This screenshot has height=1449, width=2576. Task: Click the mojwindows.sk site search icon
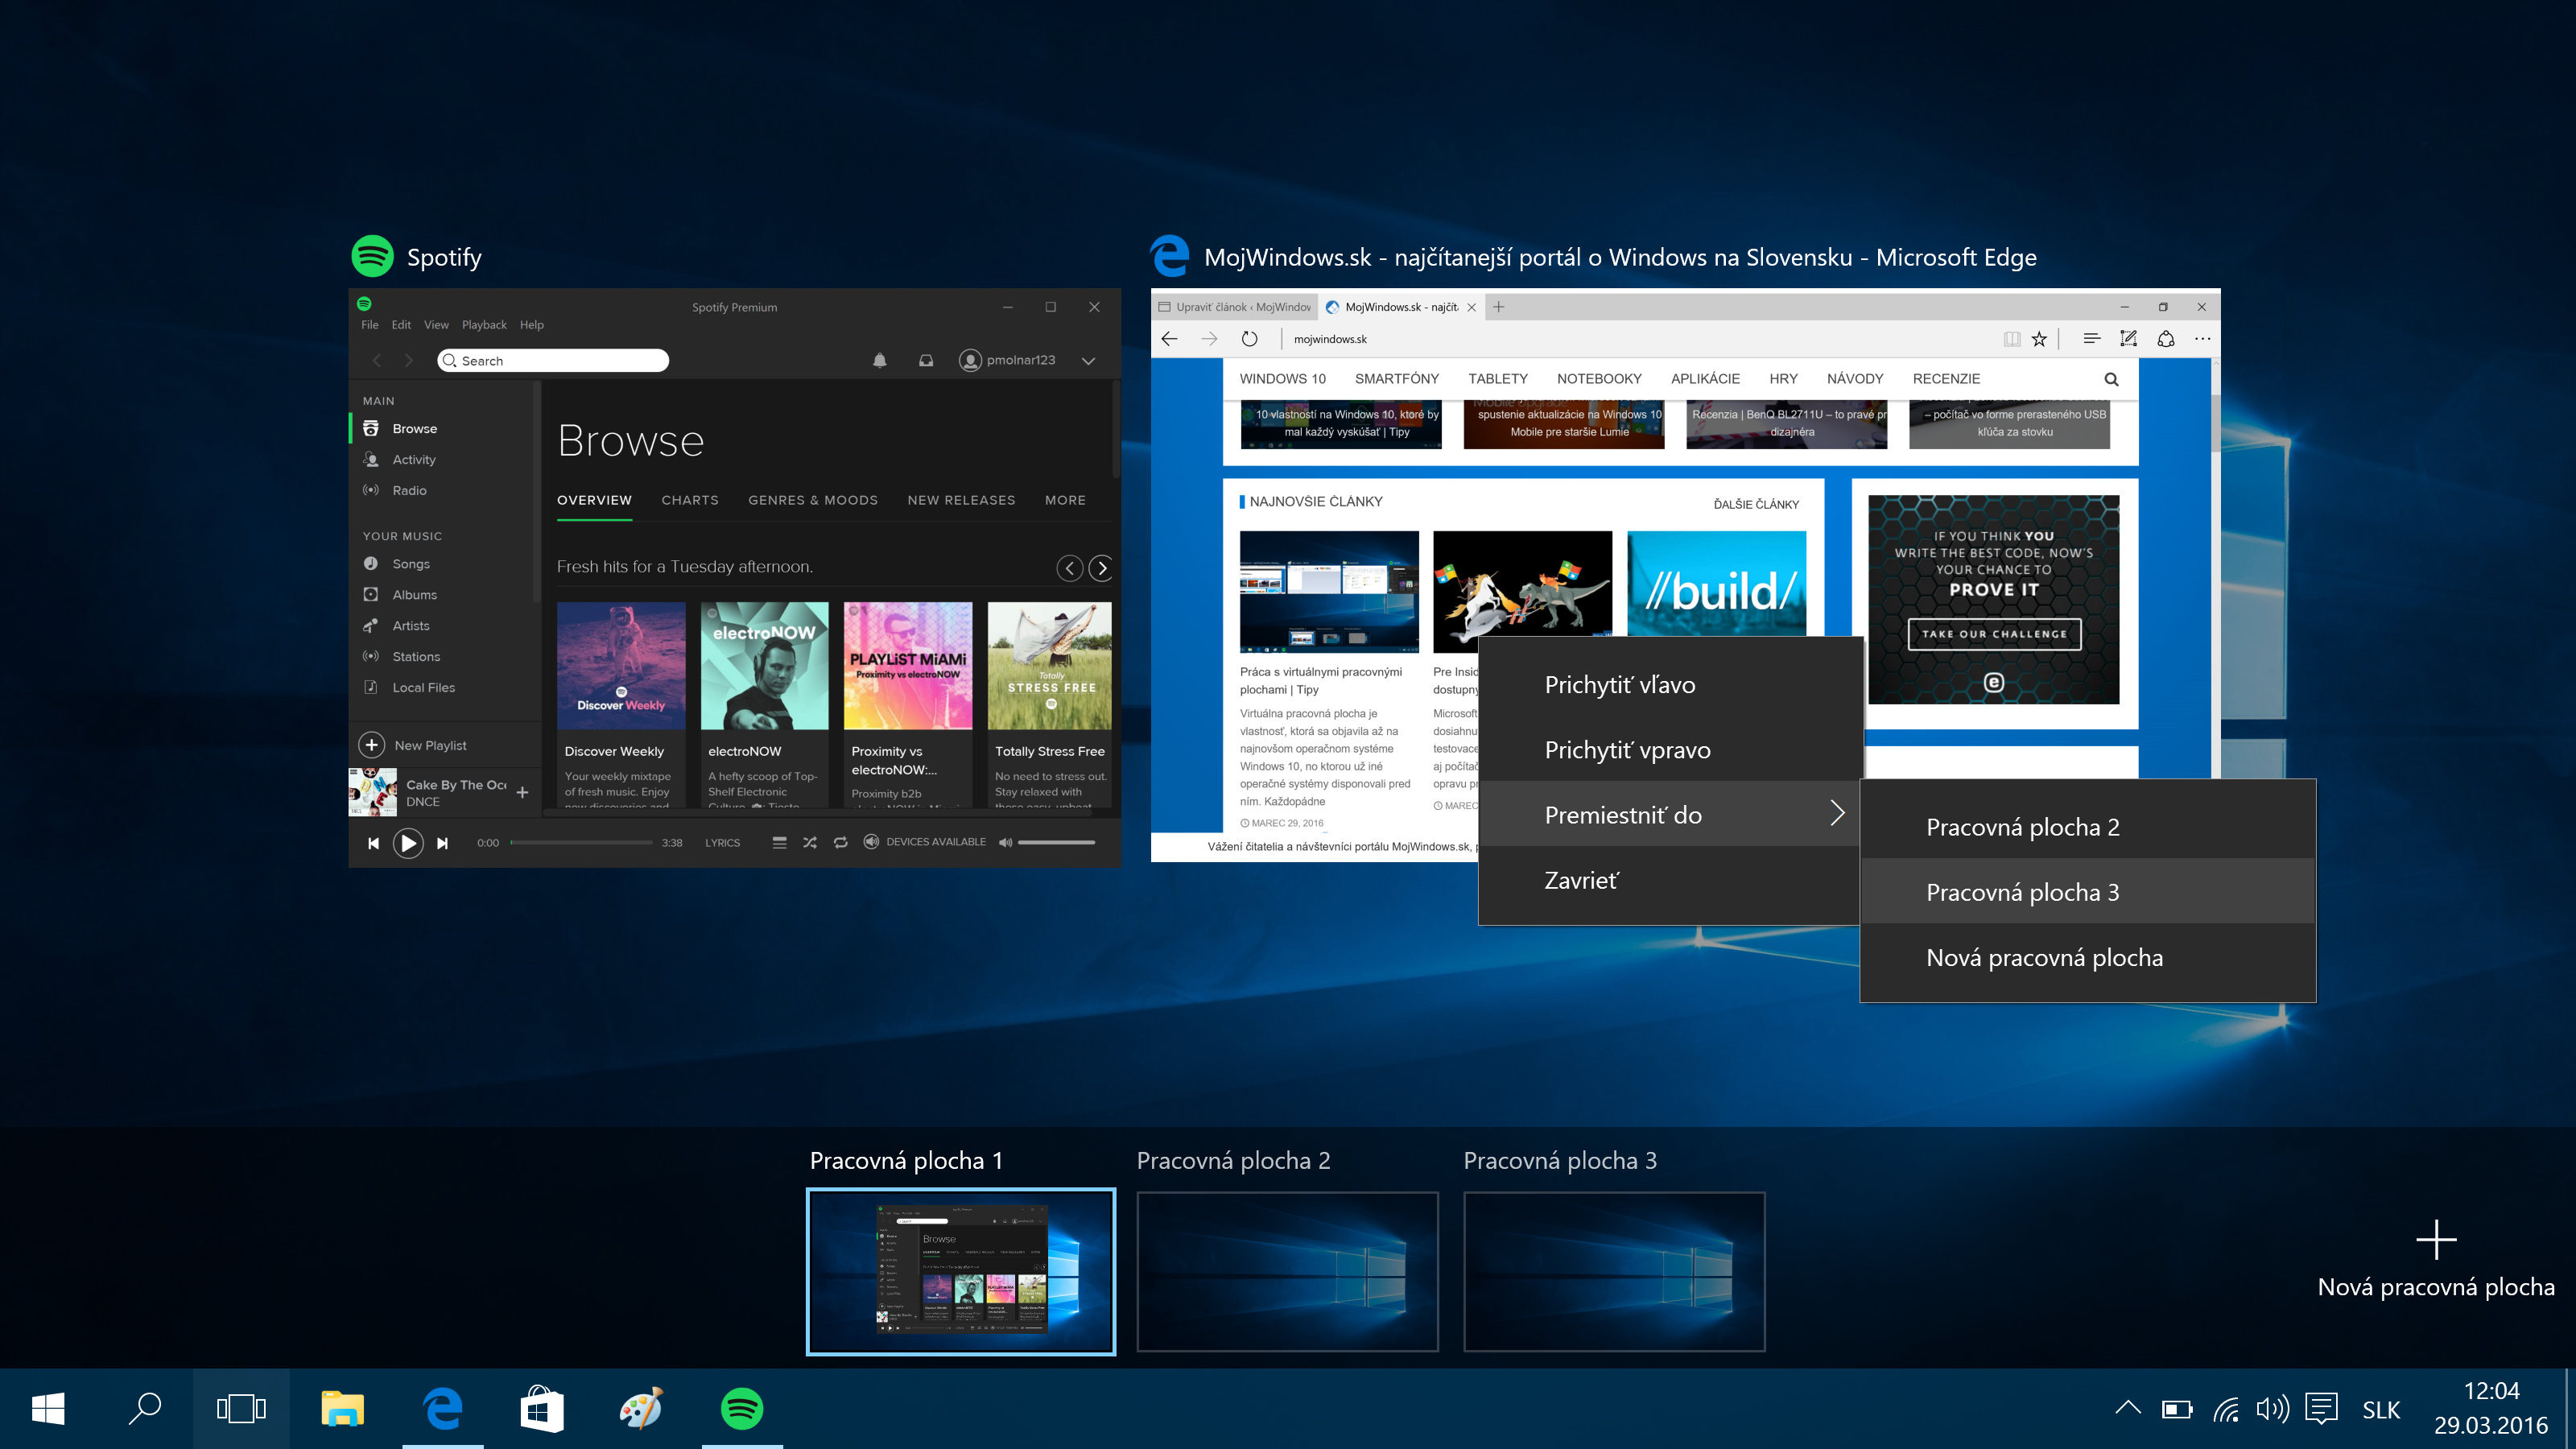(x=2111, y=379)
